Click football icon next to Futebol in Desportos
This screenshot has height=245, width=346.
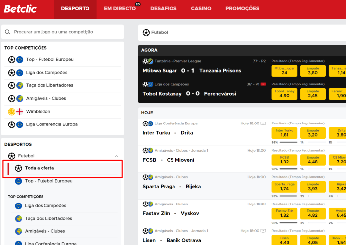12,156
